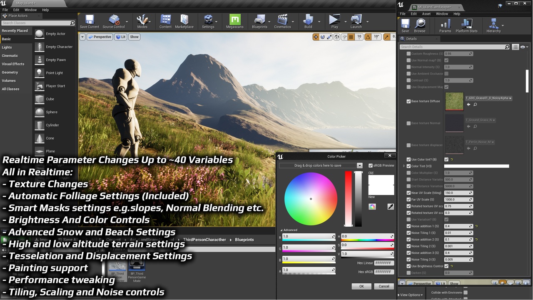The image size is (533, 300).
Task: Expand the Color Tint (V3) property
Action: [404, 166]
